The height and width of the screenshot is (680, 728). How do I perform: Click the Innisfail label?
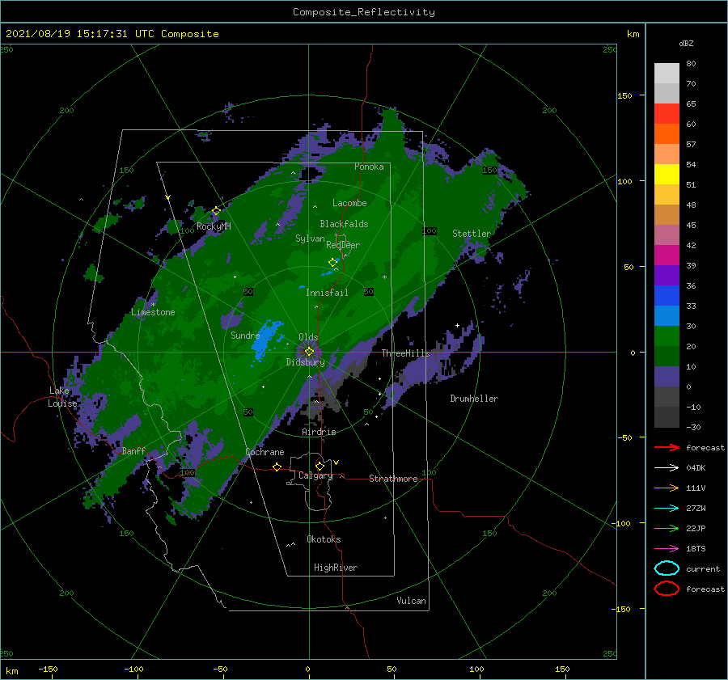327,293
